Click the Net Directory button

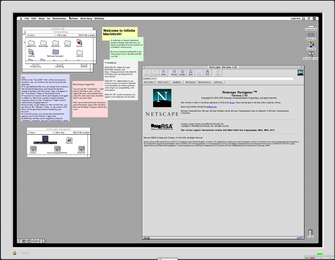[204, 82]
